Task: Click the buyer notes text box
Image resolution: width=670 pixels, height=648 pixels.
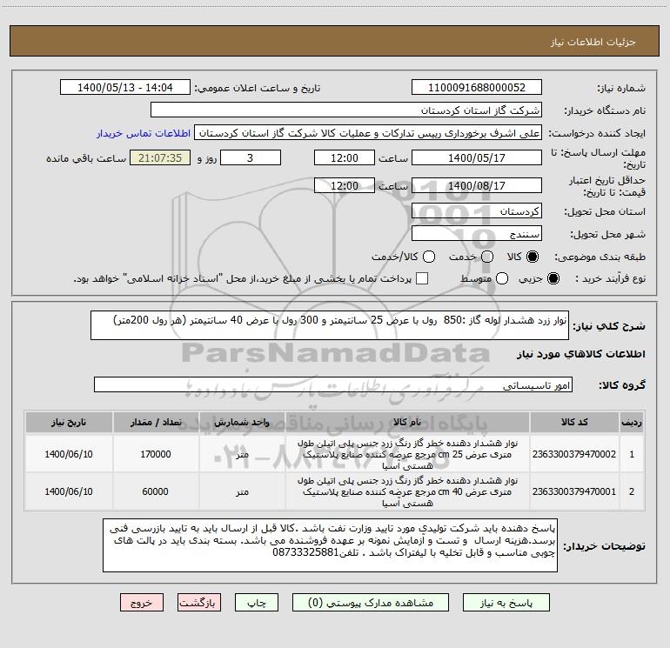Action: coord(330,545)
